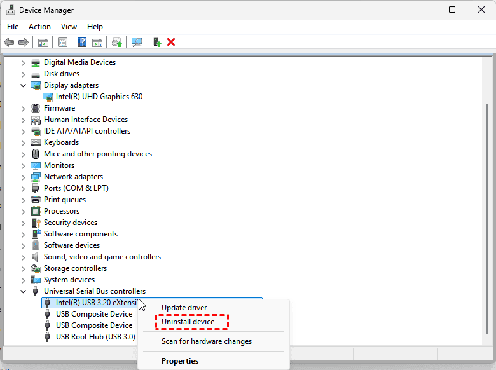Screen dimensions: 496x370
Task: Expand the Network adapters category
Action: click(x=24, y=177)
